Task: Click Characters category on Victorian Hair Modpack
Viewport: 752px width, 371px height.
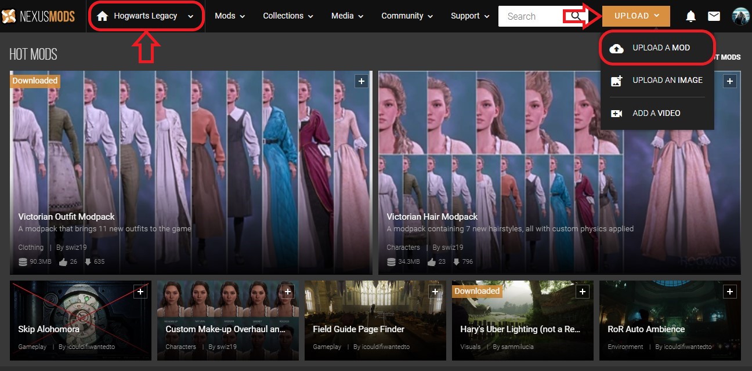Action: click(403, 247)
